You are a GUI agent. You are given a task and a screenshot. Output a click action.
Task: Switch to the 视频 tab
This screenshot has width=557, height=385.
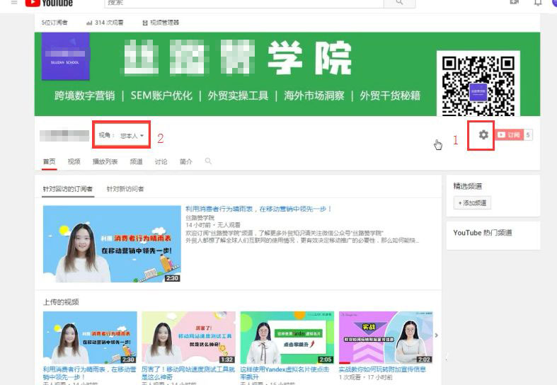pyautogui.click(x=74, y=161)
